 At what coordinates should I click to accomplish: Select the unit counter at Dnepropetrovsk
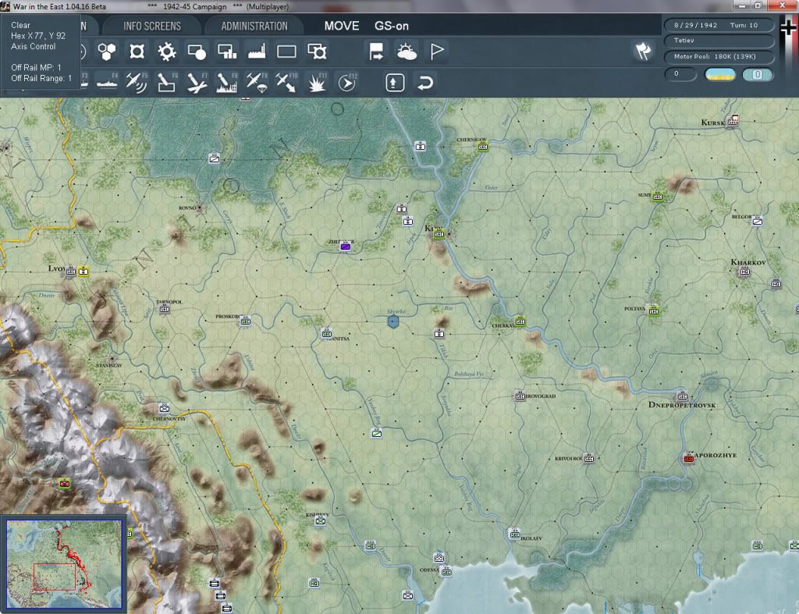click(x=682, y=396)
